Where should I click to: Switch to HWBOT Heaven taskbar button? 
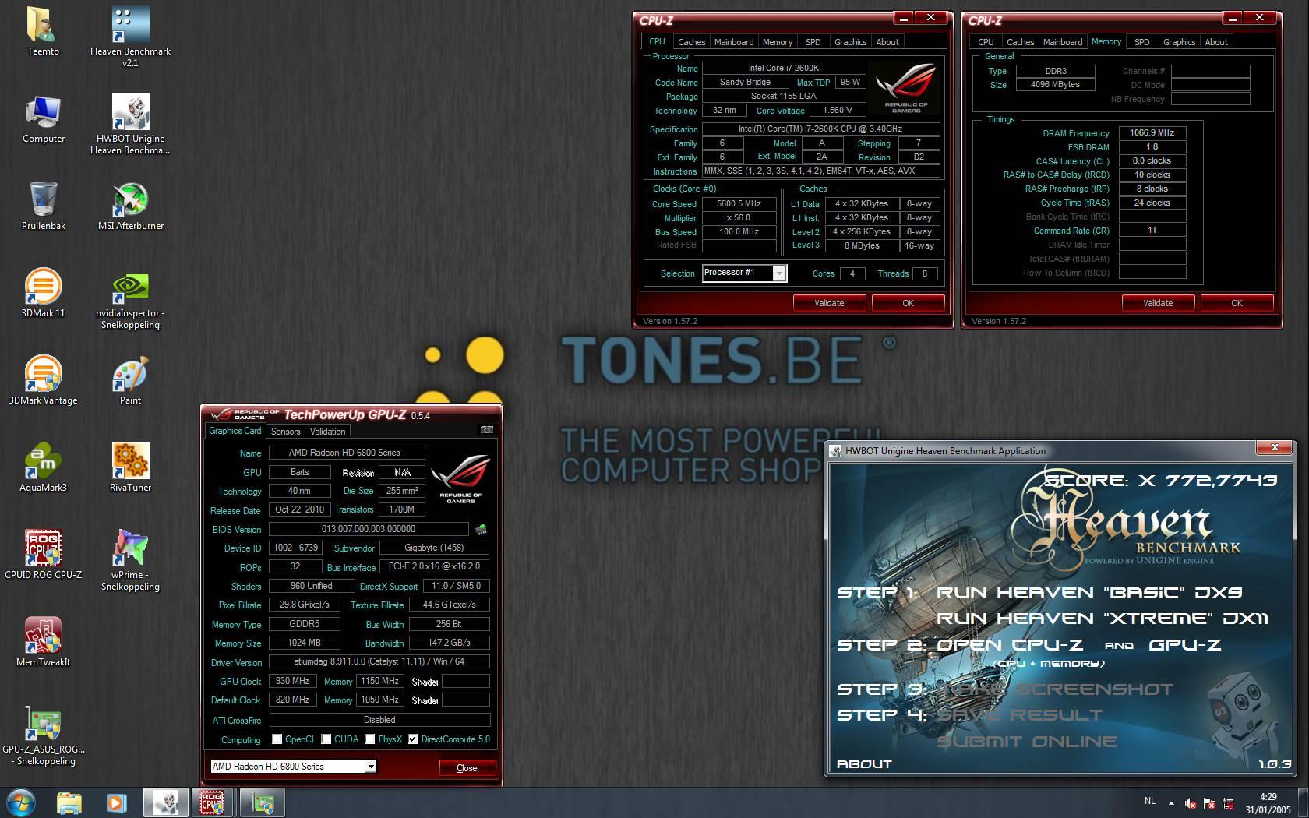(165, 802)
